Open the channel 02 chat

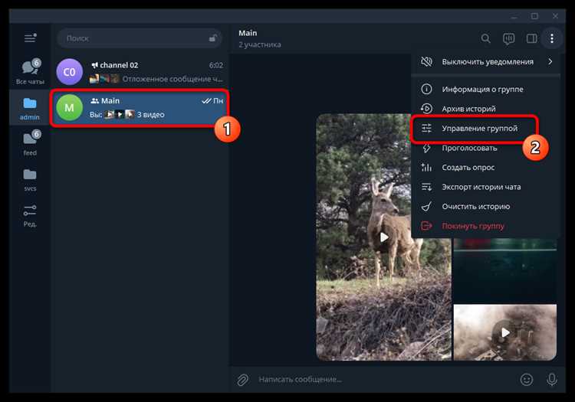[140, 72]
